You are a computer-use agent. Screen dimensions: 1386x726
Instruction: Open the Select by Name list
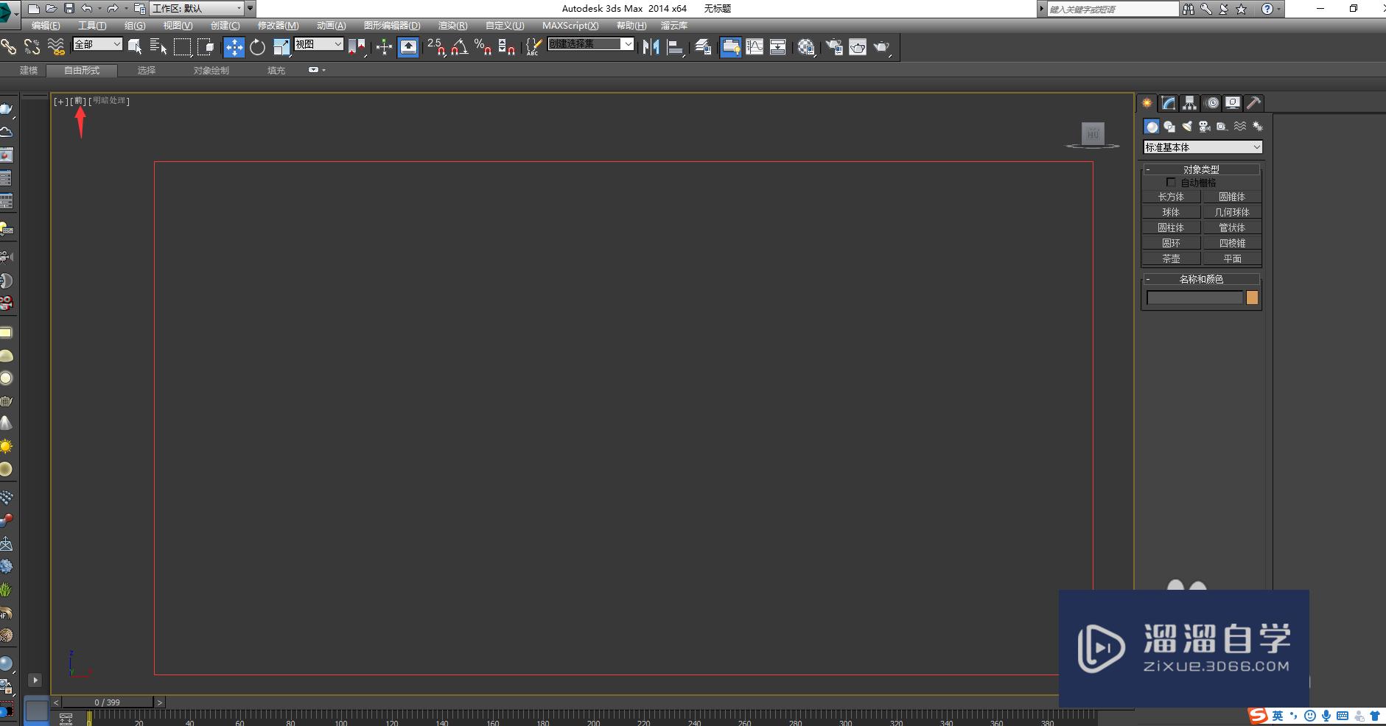tap(158, 47)
